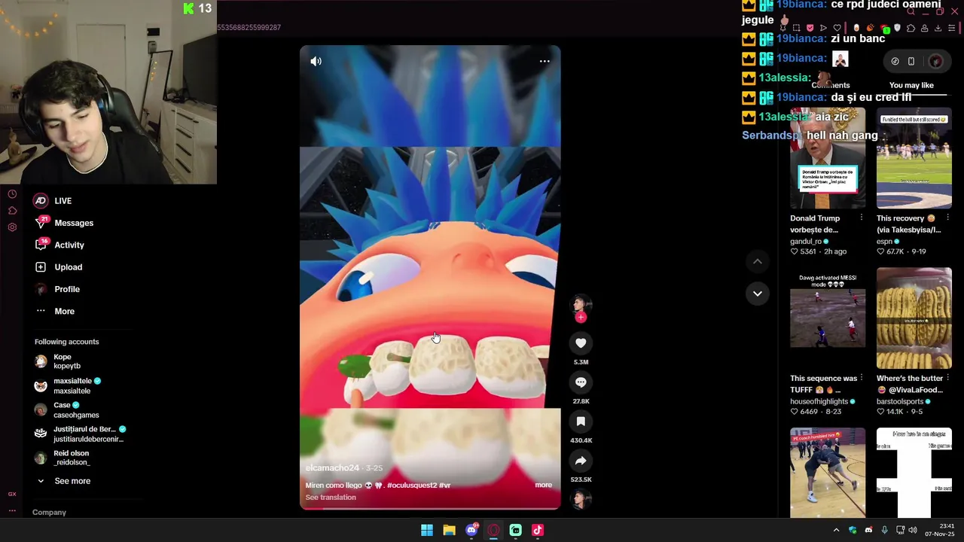Click the clock icon in browser sidebar
The width and height of the screenshot is (964, 542).
(12, 194)
